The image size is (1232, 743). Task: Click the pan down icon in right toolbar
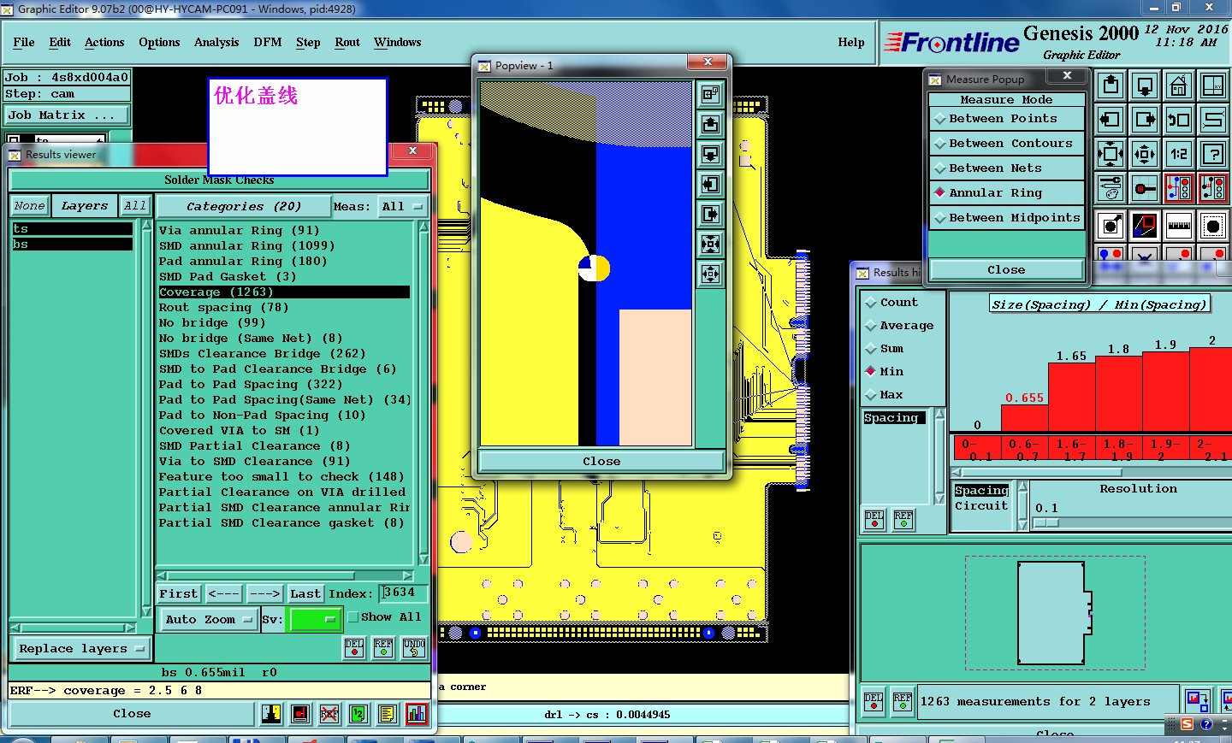1145,86
